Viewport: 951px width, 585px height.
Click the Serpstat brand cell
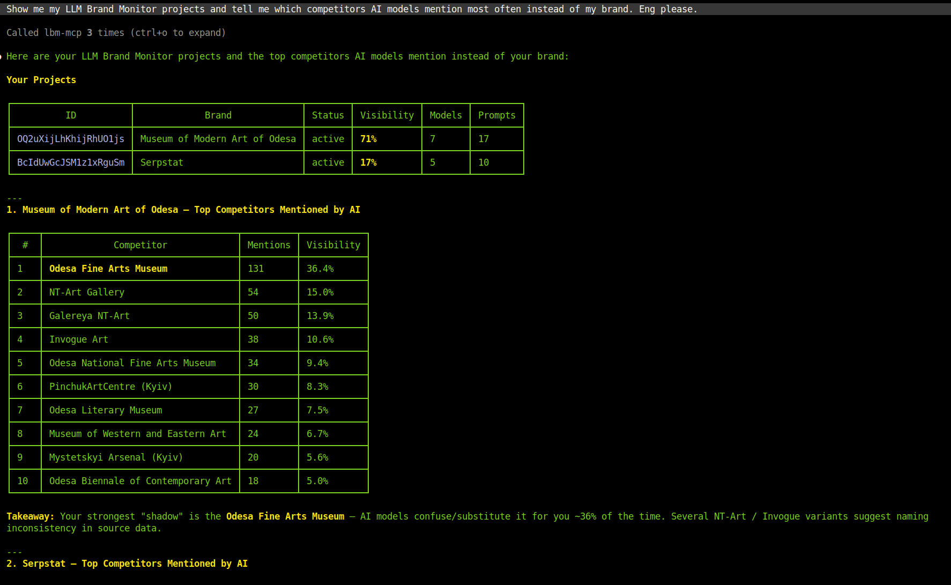(x=162, y=162)
